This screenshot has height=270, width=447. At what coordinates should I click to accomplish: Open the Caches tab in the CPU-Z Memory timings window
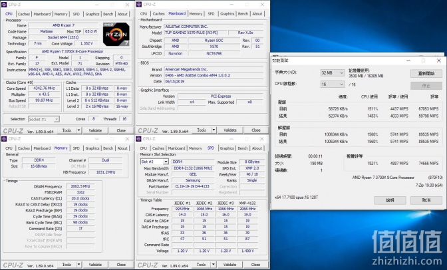(x=24, y=148)
